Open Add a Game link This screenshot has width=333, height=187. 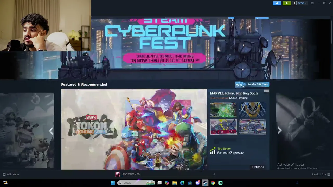click(x=13, y=175)
